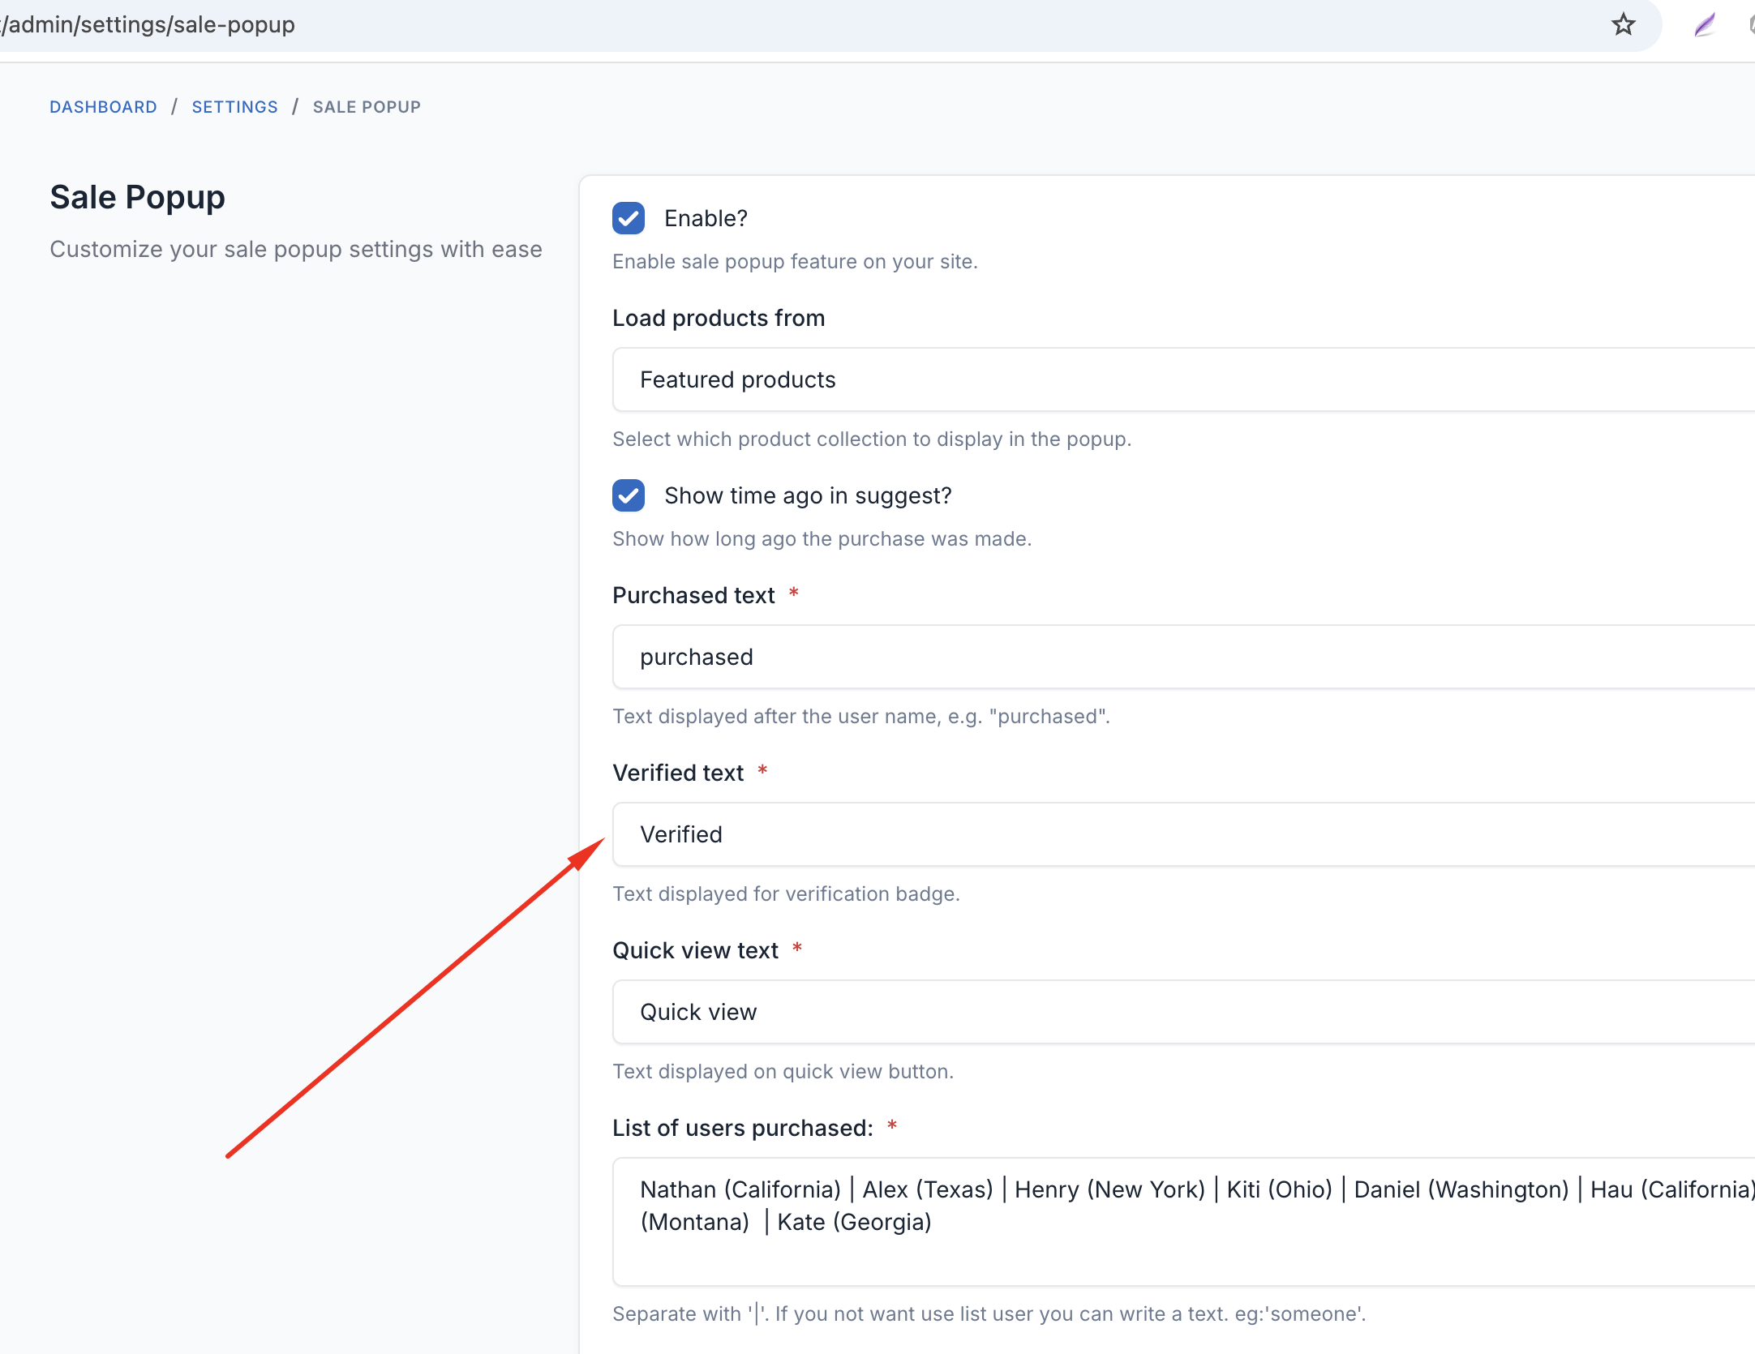Edit the List of users purchased textarea
Screen dimensions: 1755x1354
point(1184,1222)
